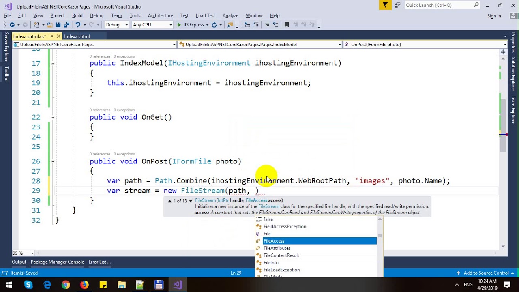The height and width of the screenshot is (292, 519).
Task: Open Firefox from the taskbar
Action: (84, 285)
